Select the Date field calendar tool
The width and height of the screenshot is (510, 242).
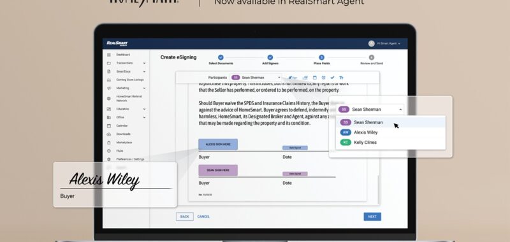pos(314,78)
